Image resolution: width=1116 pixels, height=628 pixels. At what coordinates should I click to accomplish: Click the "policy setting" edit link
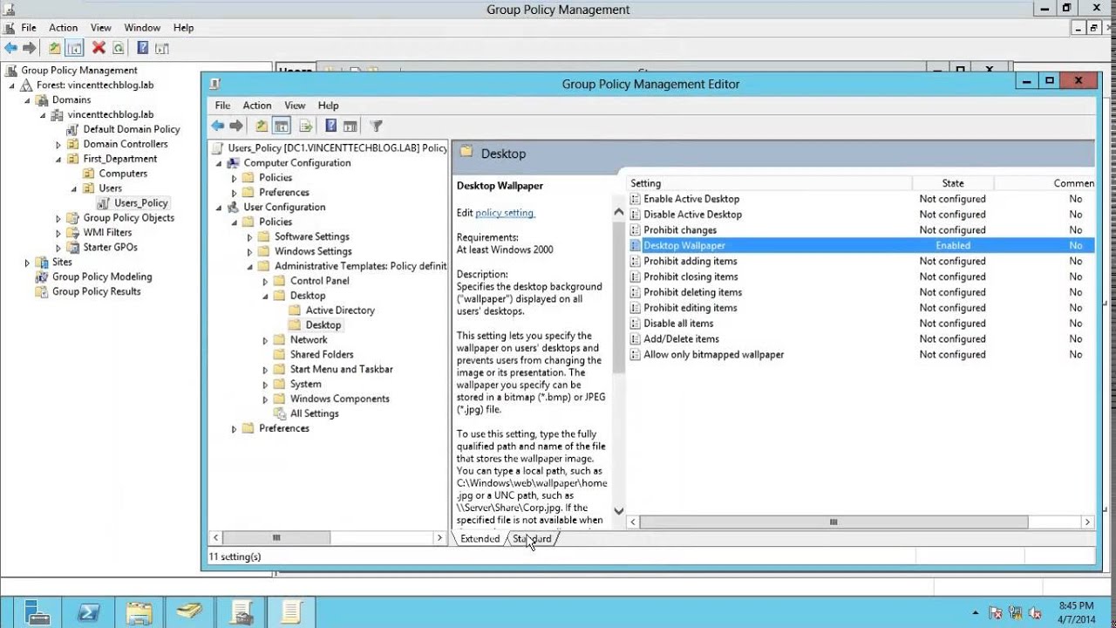504,213
